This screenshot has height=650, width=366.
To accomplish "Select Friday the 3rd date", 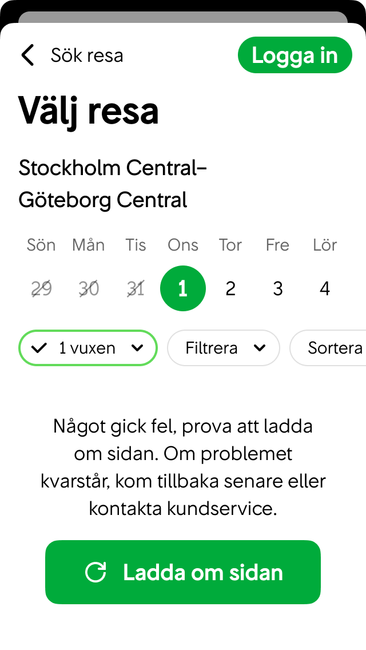I will pyautogui.click(x=277, y=288).
